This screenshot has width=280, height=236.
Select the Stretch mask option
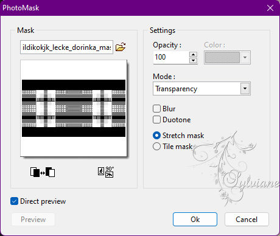click(156, 135)
